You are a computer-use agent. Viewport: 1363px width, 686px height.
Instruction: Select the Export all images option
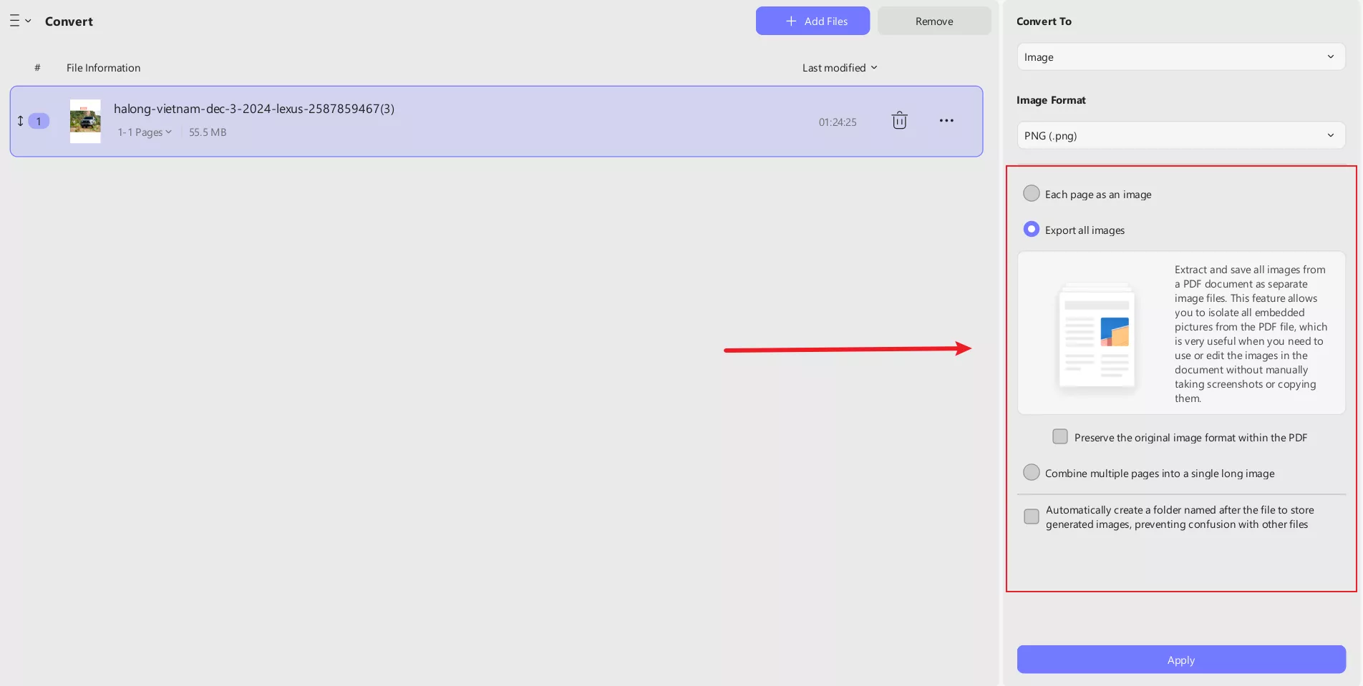point(1031,230)
